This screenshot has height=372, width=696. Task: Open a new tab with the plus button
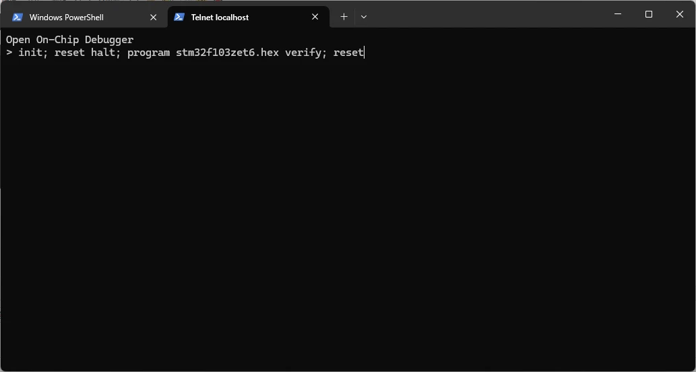[x=344, y=17]
